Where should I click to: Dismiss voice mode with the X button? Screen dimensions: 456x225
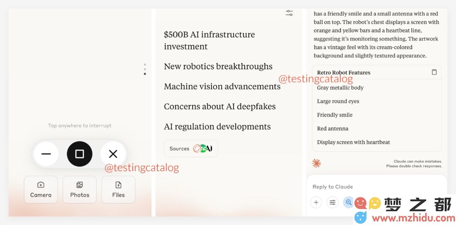click(113, 154)
